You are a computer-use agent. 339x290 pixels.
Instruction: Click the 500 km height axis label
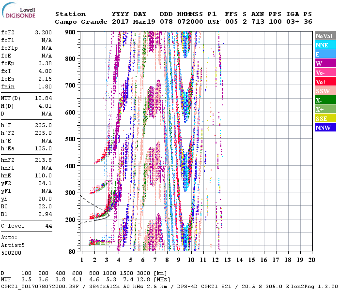[x=70, y=139]
